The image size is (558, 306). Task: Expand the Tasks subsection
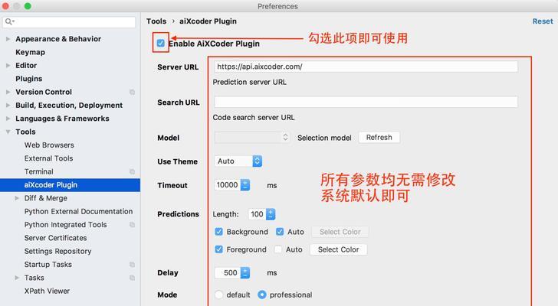pos(17,278)
